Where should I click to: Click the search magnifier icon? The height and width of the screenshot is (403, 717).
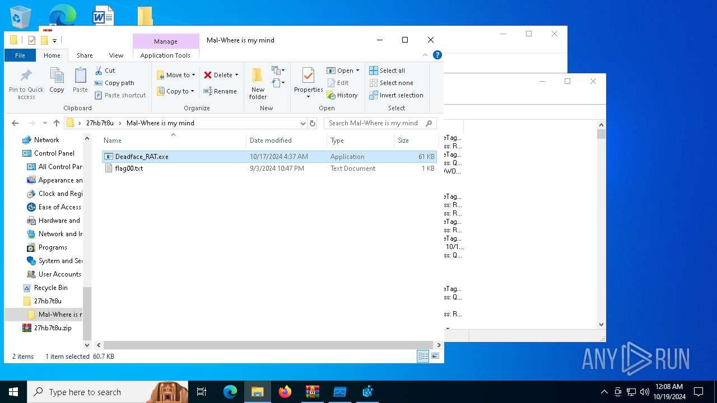pos(430,123)
